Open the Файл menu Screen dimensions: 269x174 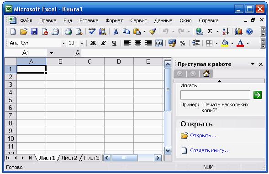tap(26, 20)
